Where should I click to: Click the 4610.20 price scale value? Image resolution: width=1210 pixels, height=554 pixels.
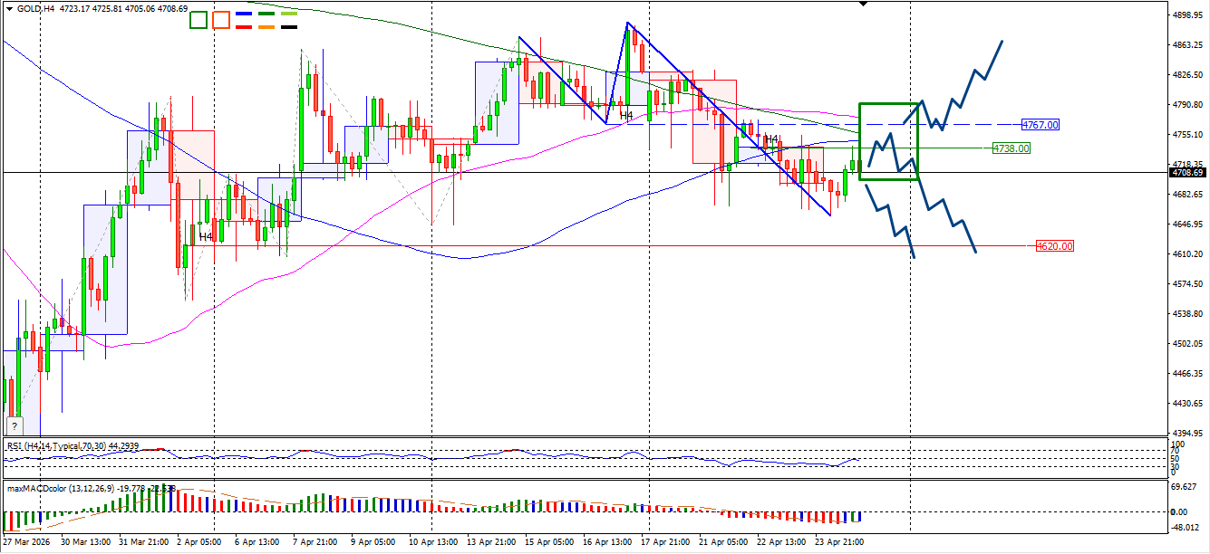[1186, 254]
